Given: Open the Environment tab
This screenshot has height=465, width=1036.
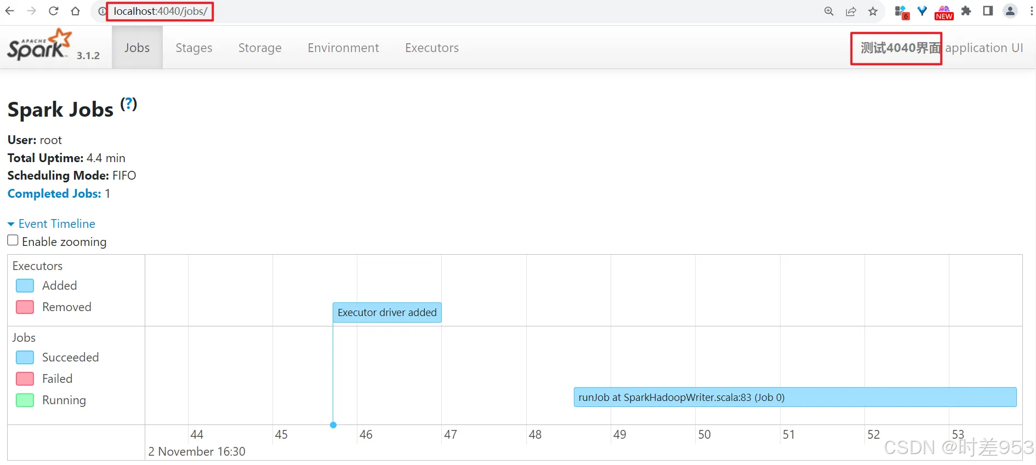Looking at the screenshot, I should click(343, 48).
